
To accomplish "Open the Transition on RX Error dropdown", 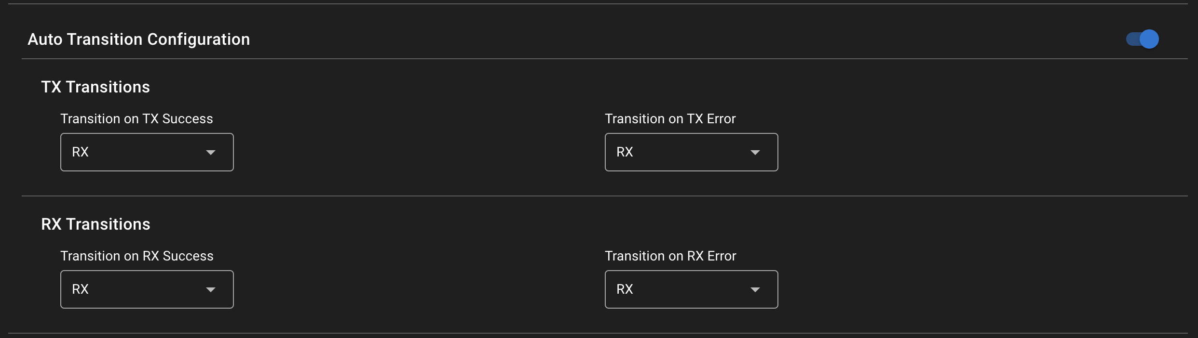I will 691,289.
